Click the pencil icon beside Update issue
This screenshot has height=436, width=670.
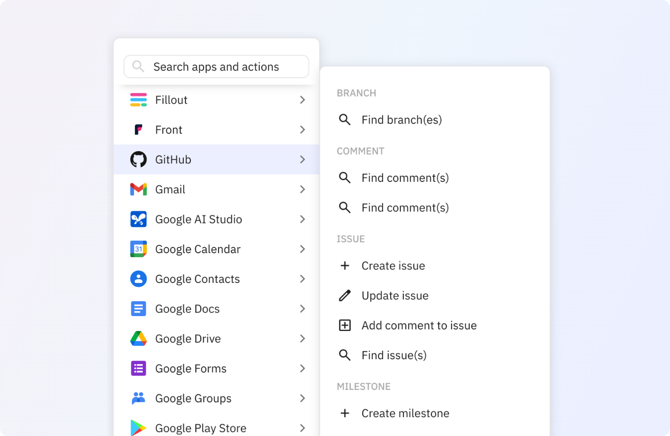(345, 296)
